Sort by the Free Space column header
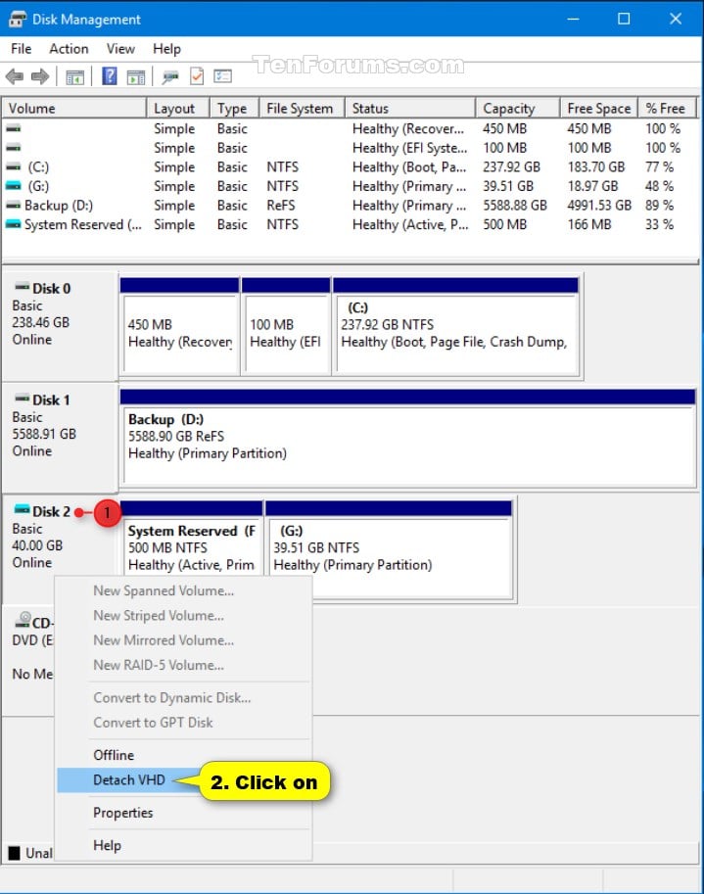The image size is (704, 894). pos(599,109)
